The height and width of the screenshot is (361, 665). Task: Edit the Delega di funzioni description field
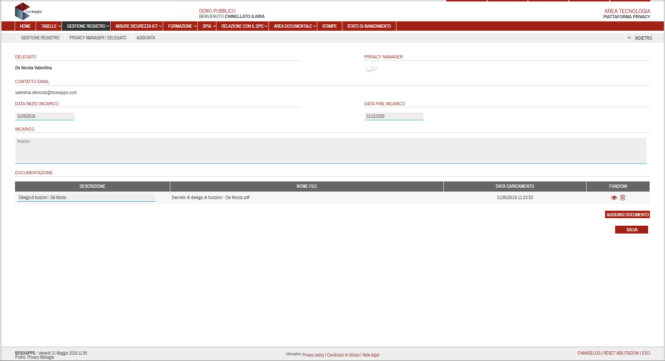[x=86, y=198]
